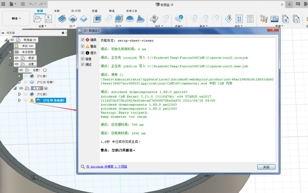Image resolution: width=308 pixels, height=193 pixels.
Task: Uncheck the 调试 (debug) checkbox
Action: pyautogui.click(x=83, y=65)
